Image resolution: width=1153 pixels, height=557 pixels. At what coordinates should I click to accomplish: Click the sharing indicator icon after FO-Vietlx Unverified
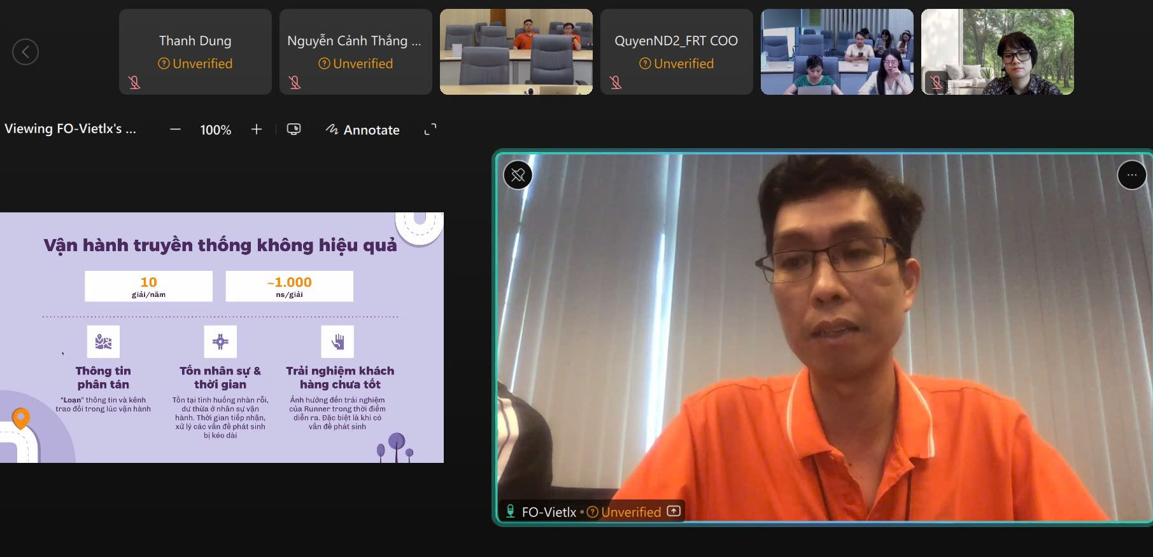click(x=674, y=511)
